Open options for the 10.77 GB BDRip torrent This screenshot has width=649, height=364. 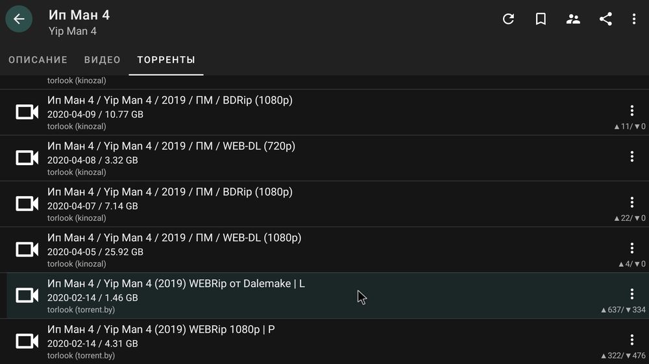pyautogui.click(x=631, y=111)
